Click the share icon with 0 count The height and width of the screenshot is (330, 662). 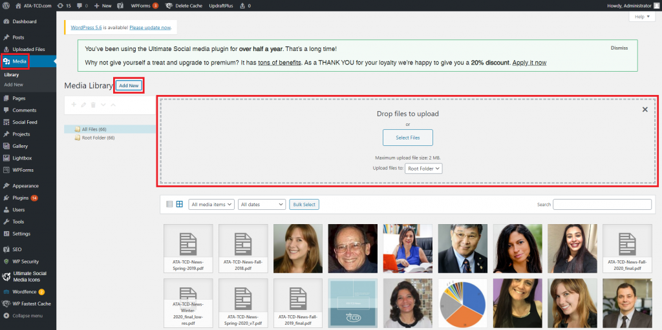pyautogui.click(x=245, y=6)
